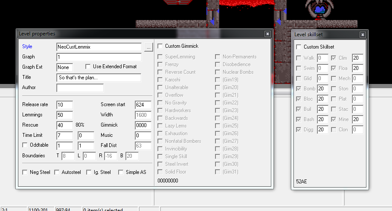Focus the Release rate field
This screenshot has height=211, width=392.
[64, 105]
